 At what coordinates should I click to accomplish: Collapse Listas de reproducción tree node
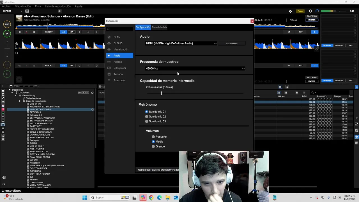20,101
